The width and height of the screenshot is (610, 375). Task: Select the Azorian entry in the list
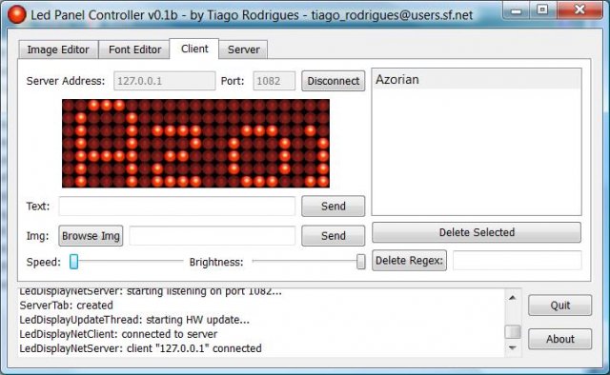pos(477,79)
